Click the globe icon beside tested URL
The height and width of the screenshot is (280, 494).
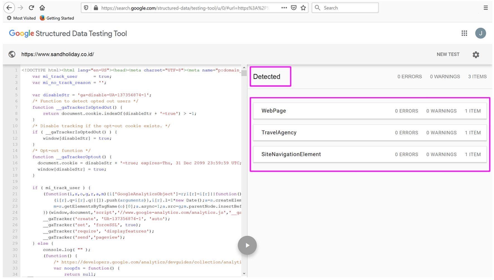pyautogui.click(x=12, y=54)
